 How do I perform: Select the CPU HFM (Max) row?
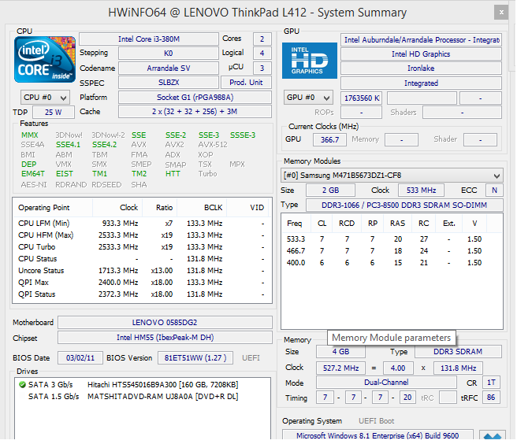click(x=142, y=235)
